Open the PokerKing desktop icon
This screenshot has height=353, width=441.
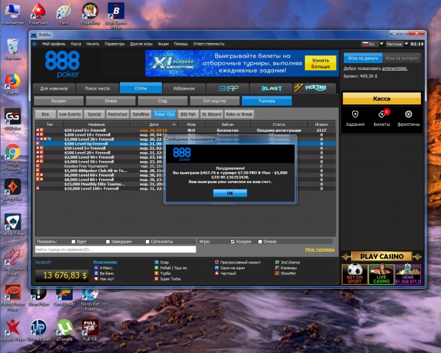(x=90, y=14)
